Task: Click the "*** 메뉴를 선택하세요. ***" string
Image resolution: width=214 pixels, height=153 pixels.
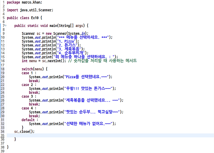Action: click(x=83, y=37)
